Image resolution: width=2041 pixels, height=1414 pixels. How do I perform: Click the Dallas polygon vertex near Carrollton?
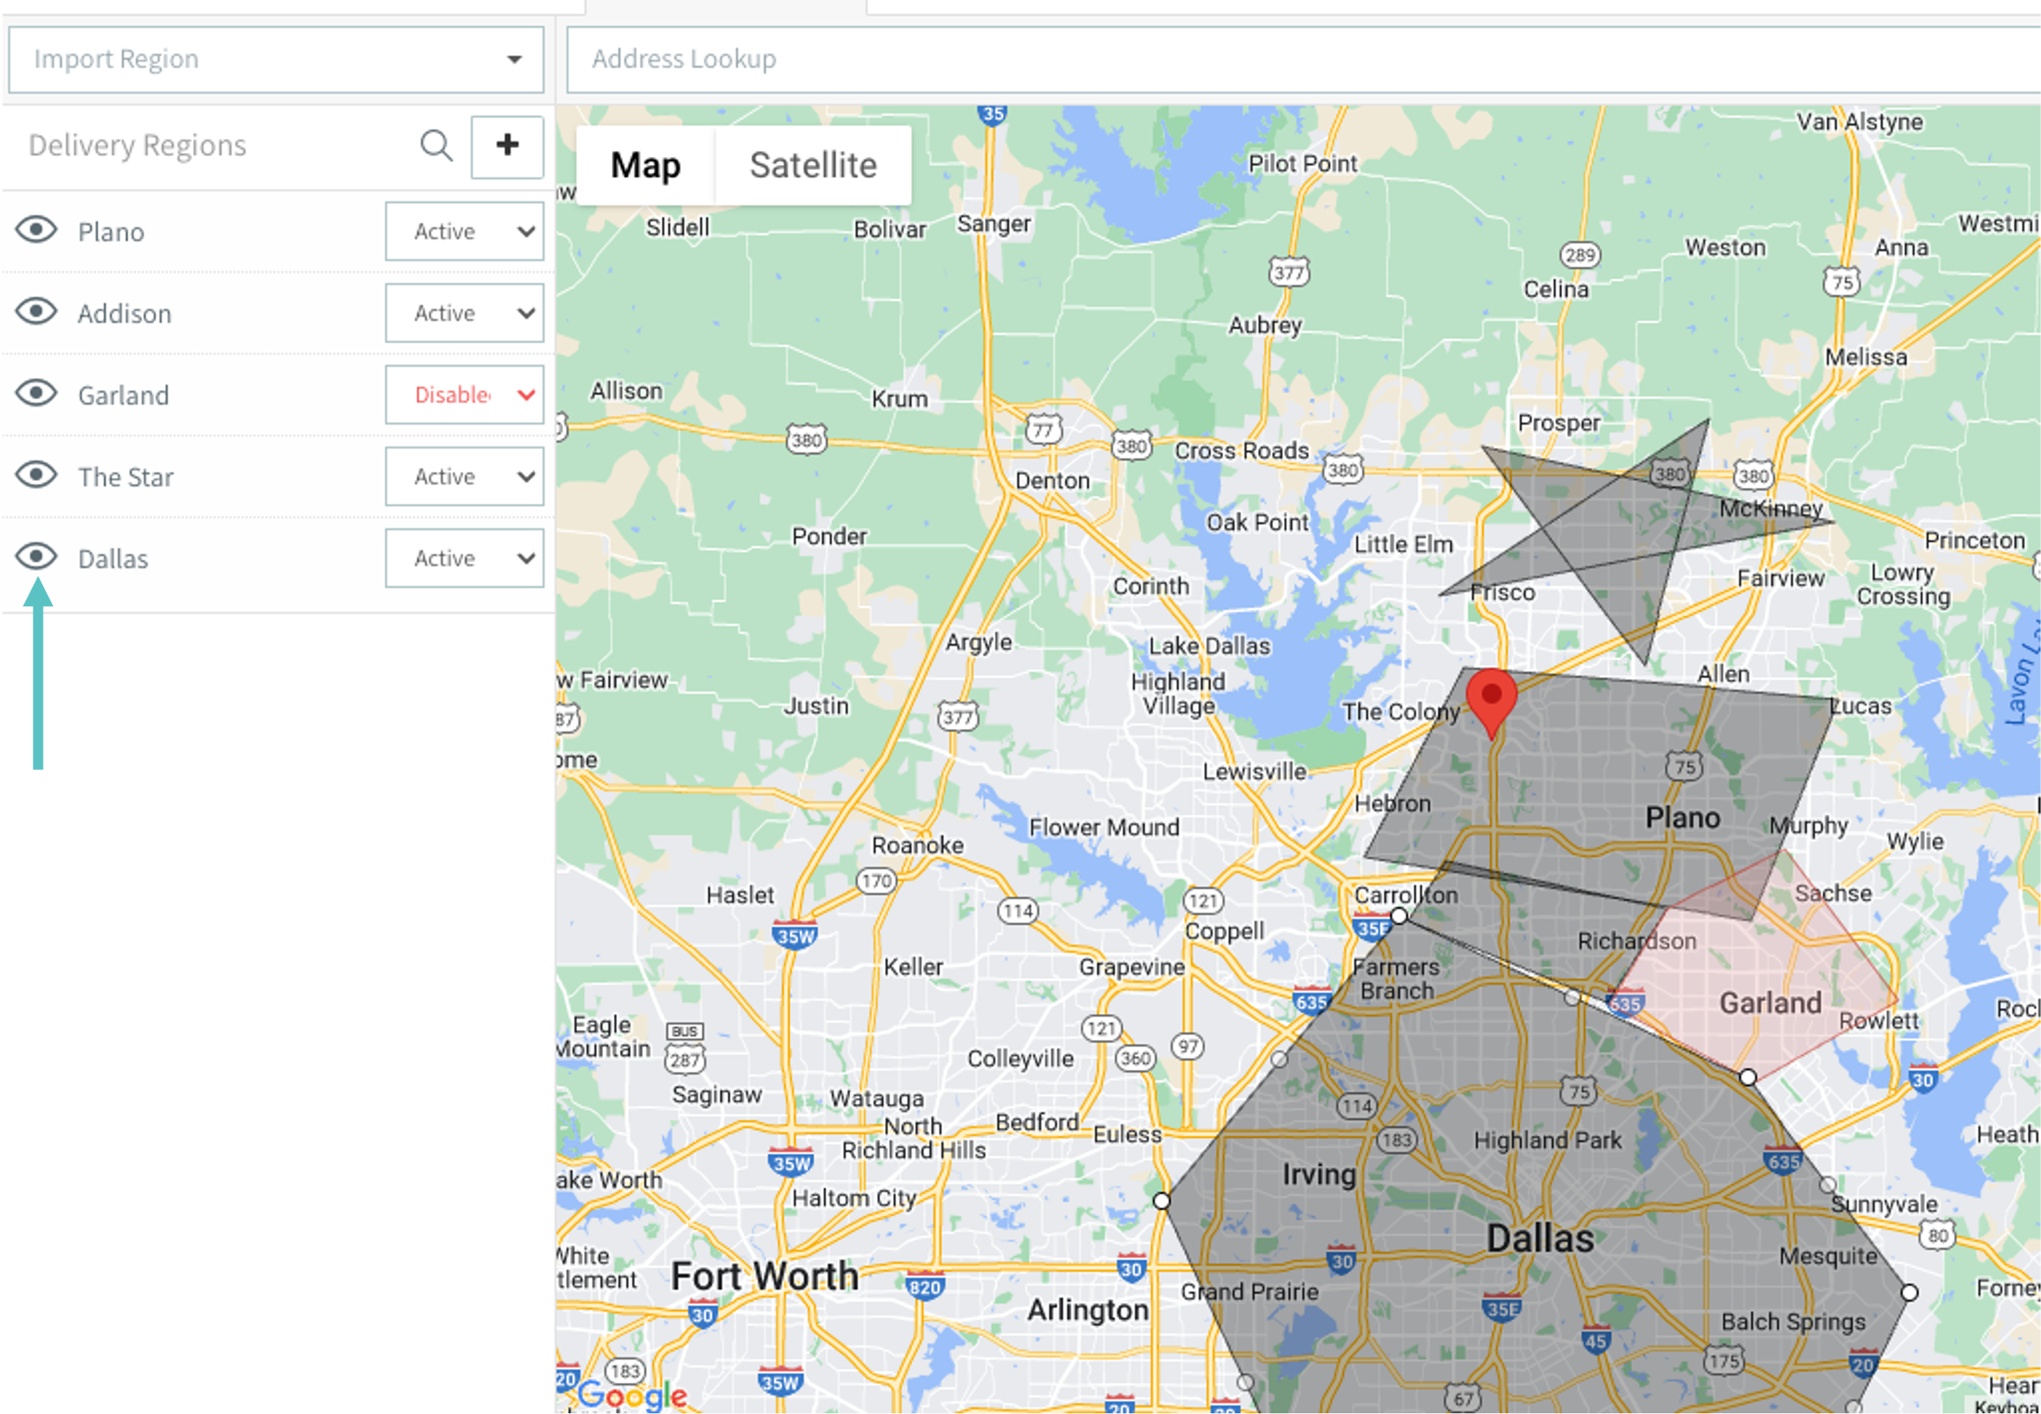[x=1399, y=915]
